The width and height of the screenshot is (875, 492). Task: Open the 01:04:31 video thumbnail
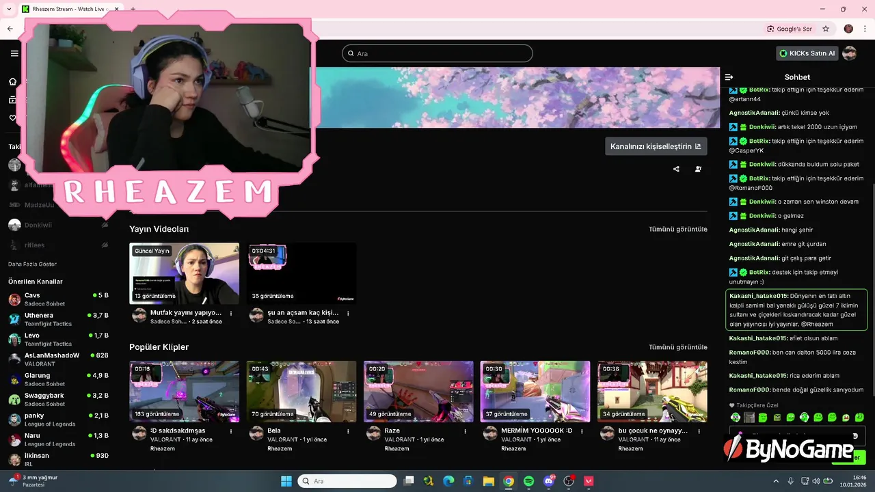pos(301,273)
